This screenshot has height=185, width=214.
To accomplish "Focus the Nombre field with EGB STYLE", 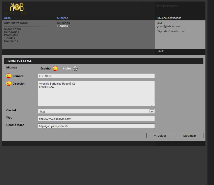I will coord(96,76).
